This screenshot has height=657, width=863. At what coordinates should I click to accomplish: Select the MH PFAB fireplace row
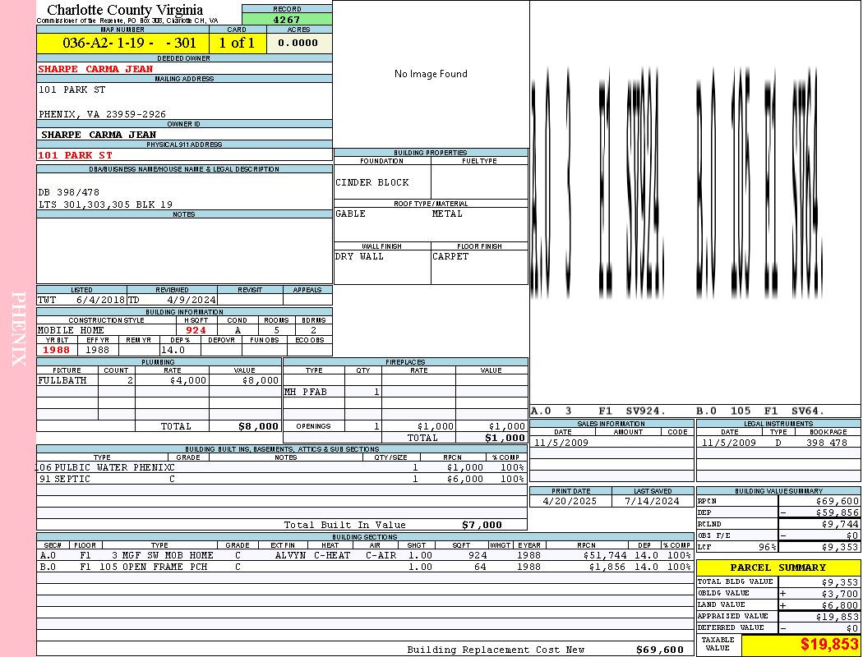pyautogui.click(x=405, y=392)
